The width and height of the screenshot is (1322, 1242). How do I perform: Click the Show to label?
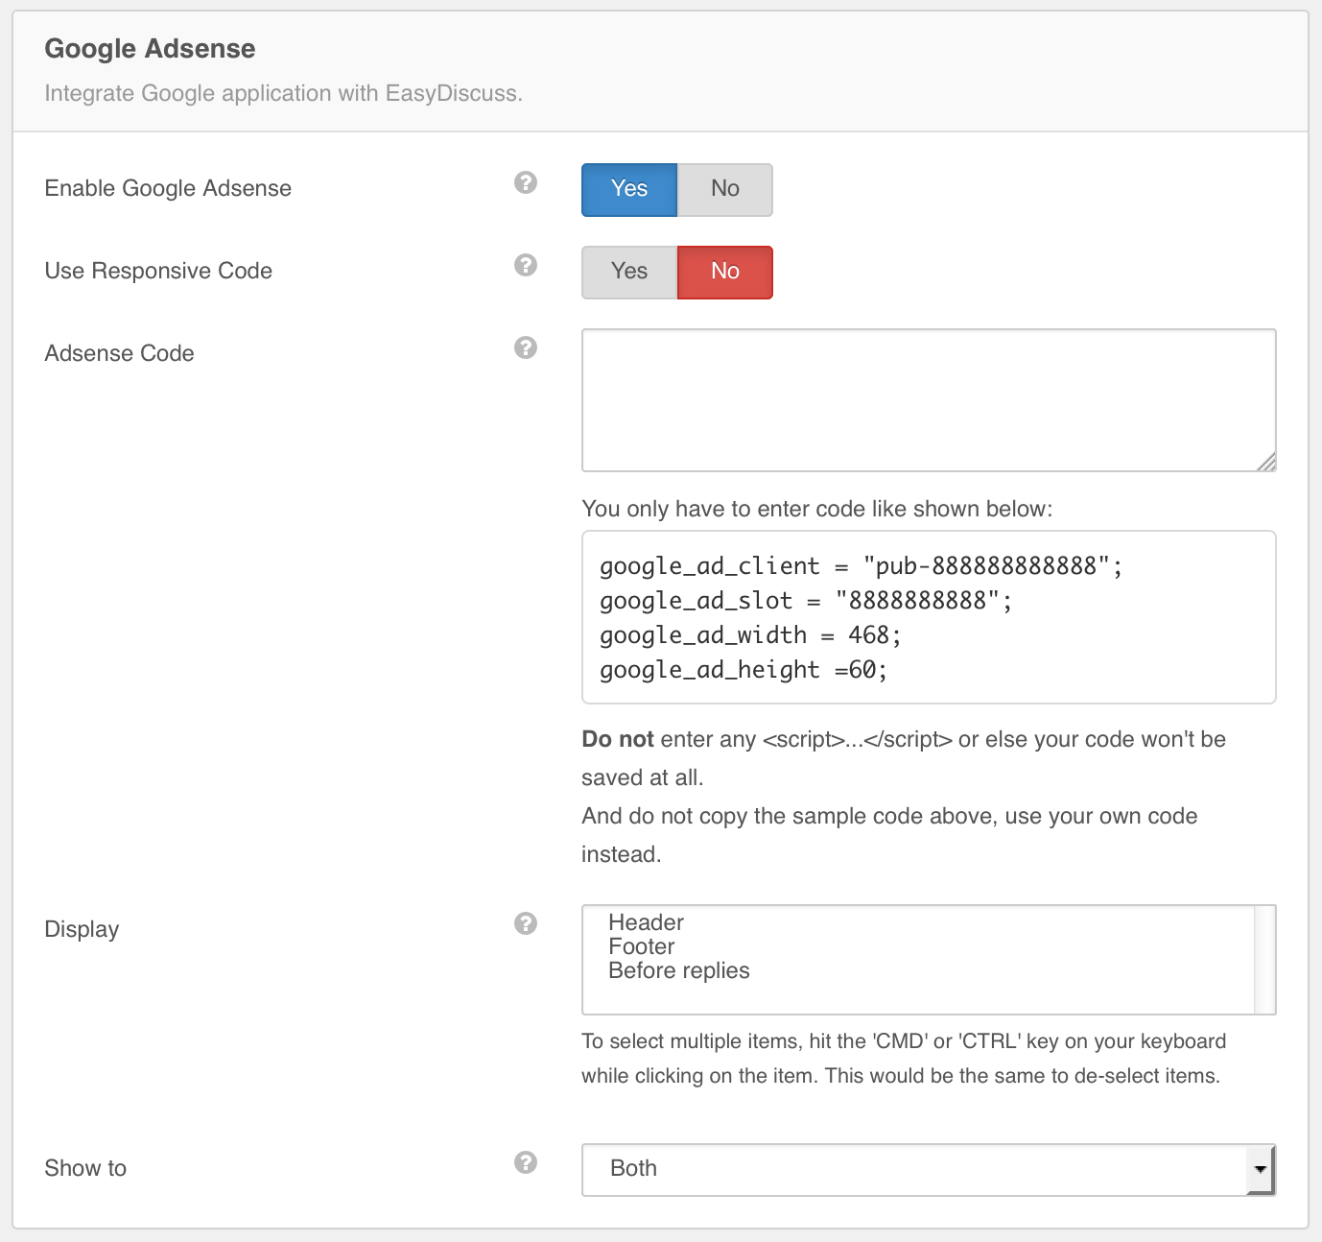[85, 1168]
